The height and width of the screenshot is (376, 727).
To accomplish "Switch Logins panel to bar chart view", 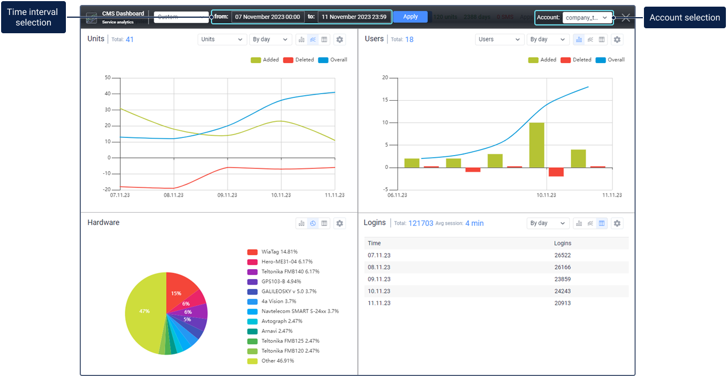I will (x=579, y=223).
